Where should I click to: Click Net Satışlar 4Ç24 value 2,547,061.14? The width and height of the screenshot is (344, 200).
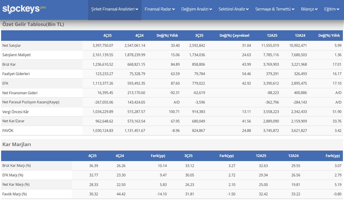click(x=135, y=45)
